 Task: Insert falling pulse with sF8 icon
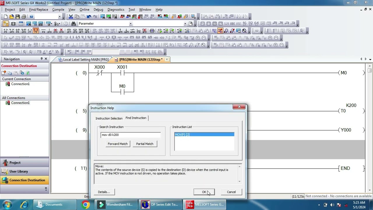(75, 31)
